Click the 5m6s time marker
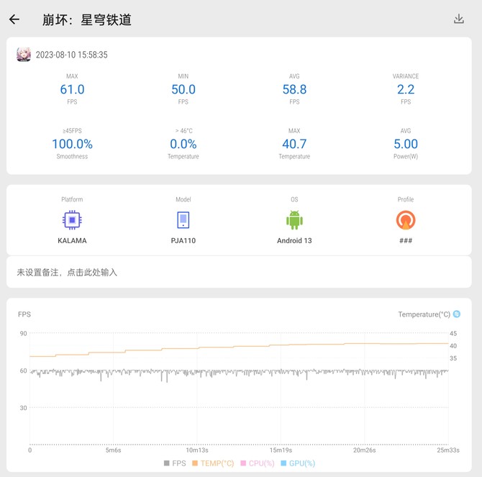This screenshot has width=482, height=477. pyautogui.click(x=113, y=450)
